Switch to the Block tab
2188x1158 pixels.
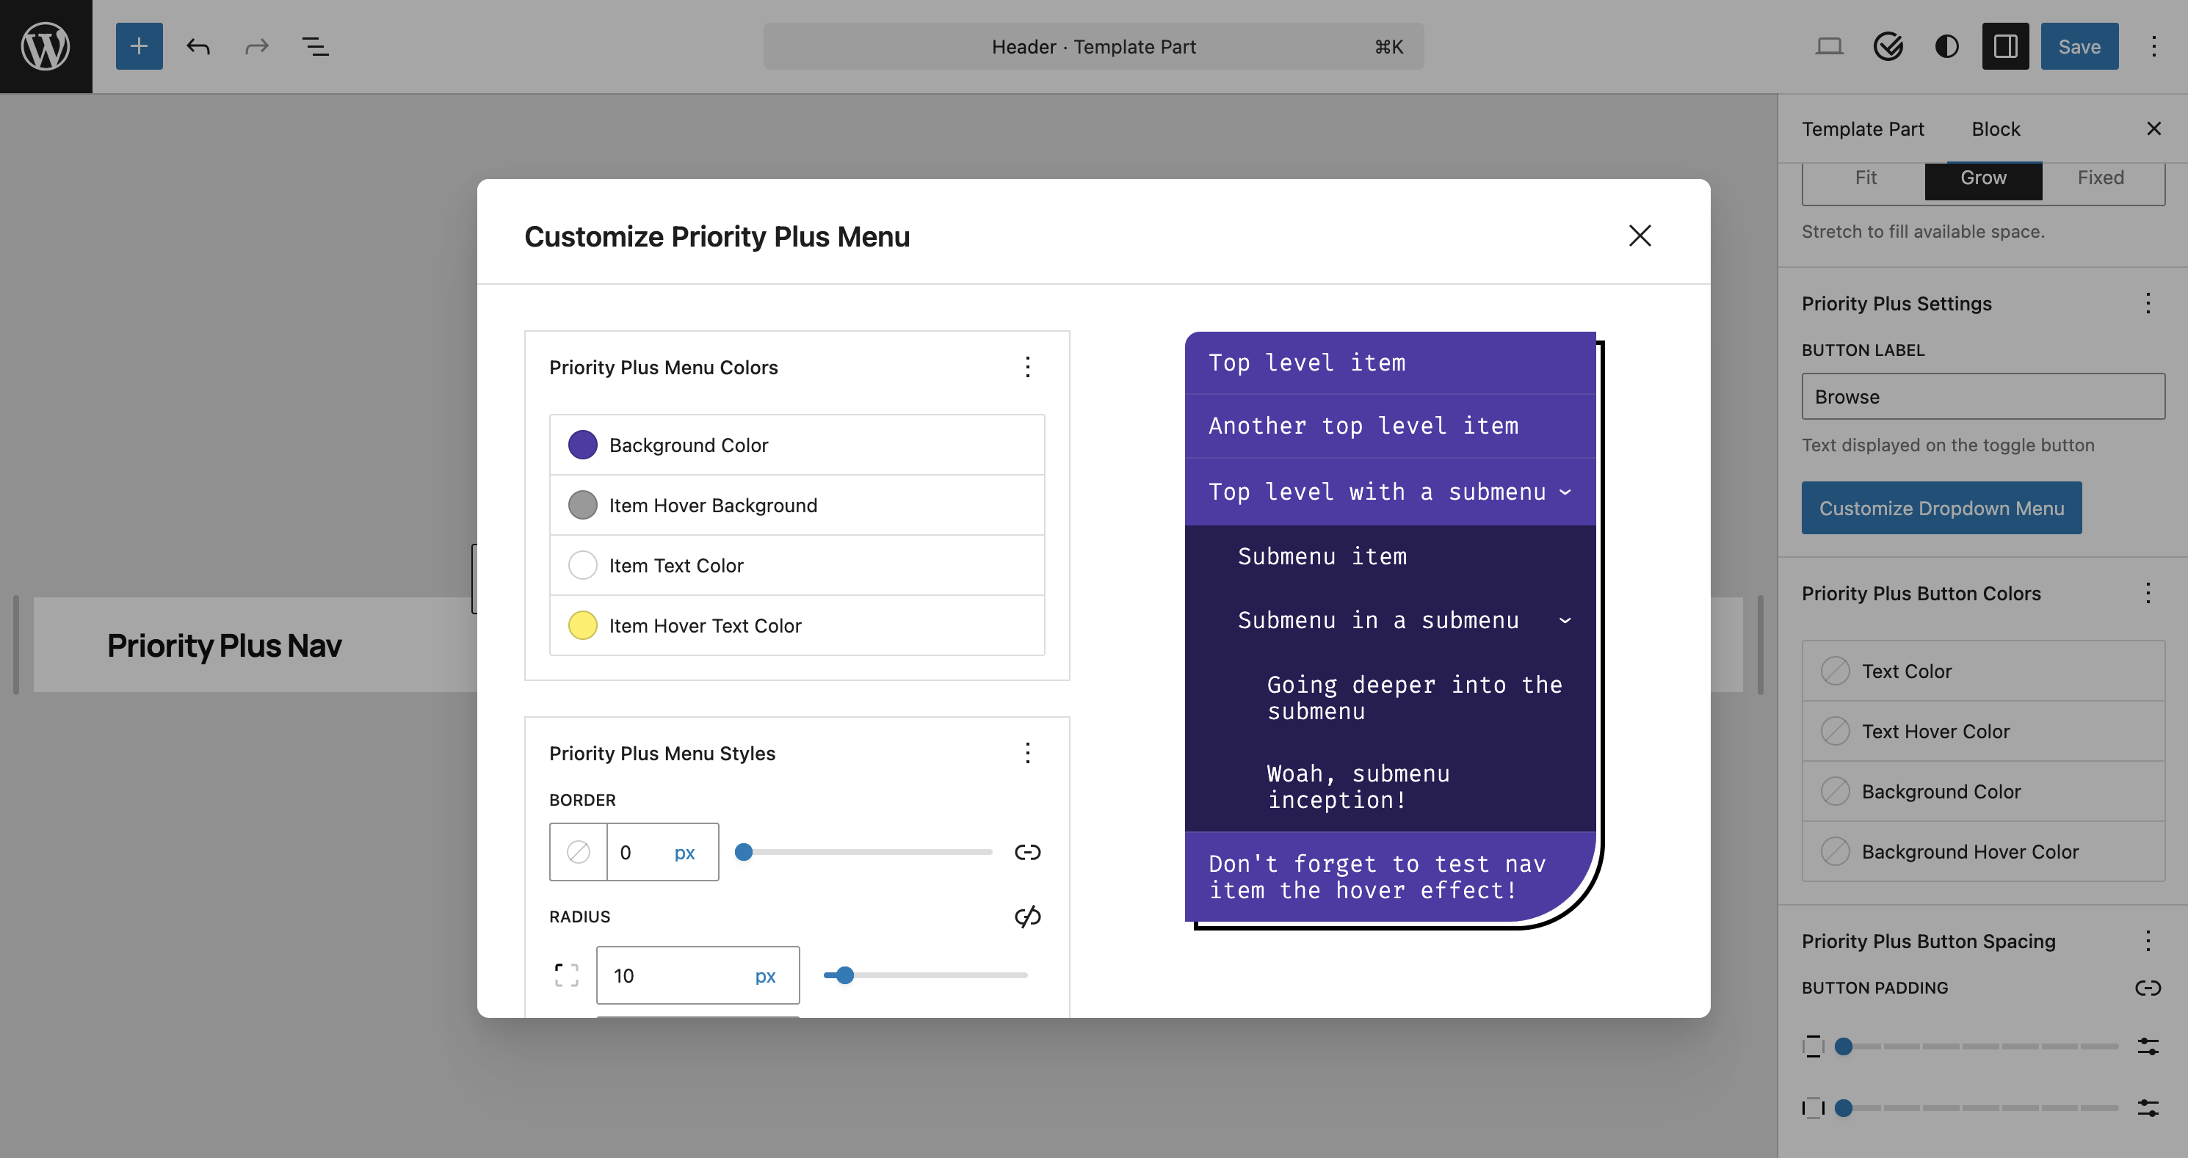click(x=1995, y=129)
